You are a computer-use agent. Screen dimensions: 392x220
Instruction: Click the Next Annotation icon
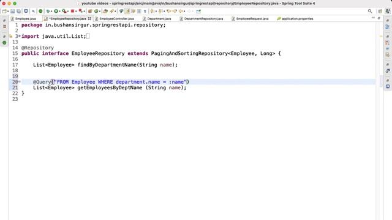tap(152, 11)
